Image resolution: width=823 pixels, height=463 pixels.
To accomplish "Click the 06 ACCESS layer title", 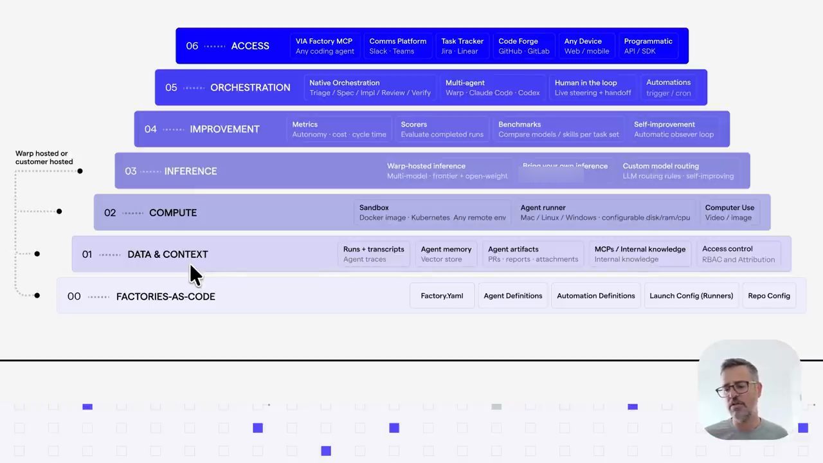I will (x=228, y=46).
